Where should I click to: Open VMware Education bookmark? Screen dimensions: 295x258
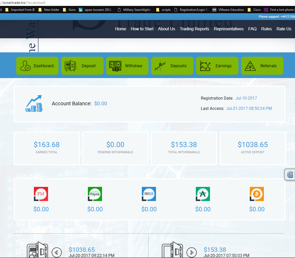pos(228,10)
